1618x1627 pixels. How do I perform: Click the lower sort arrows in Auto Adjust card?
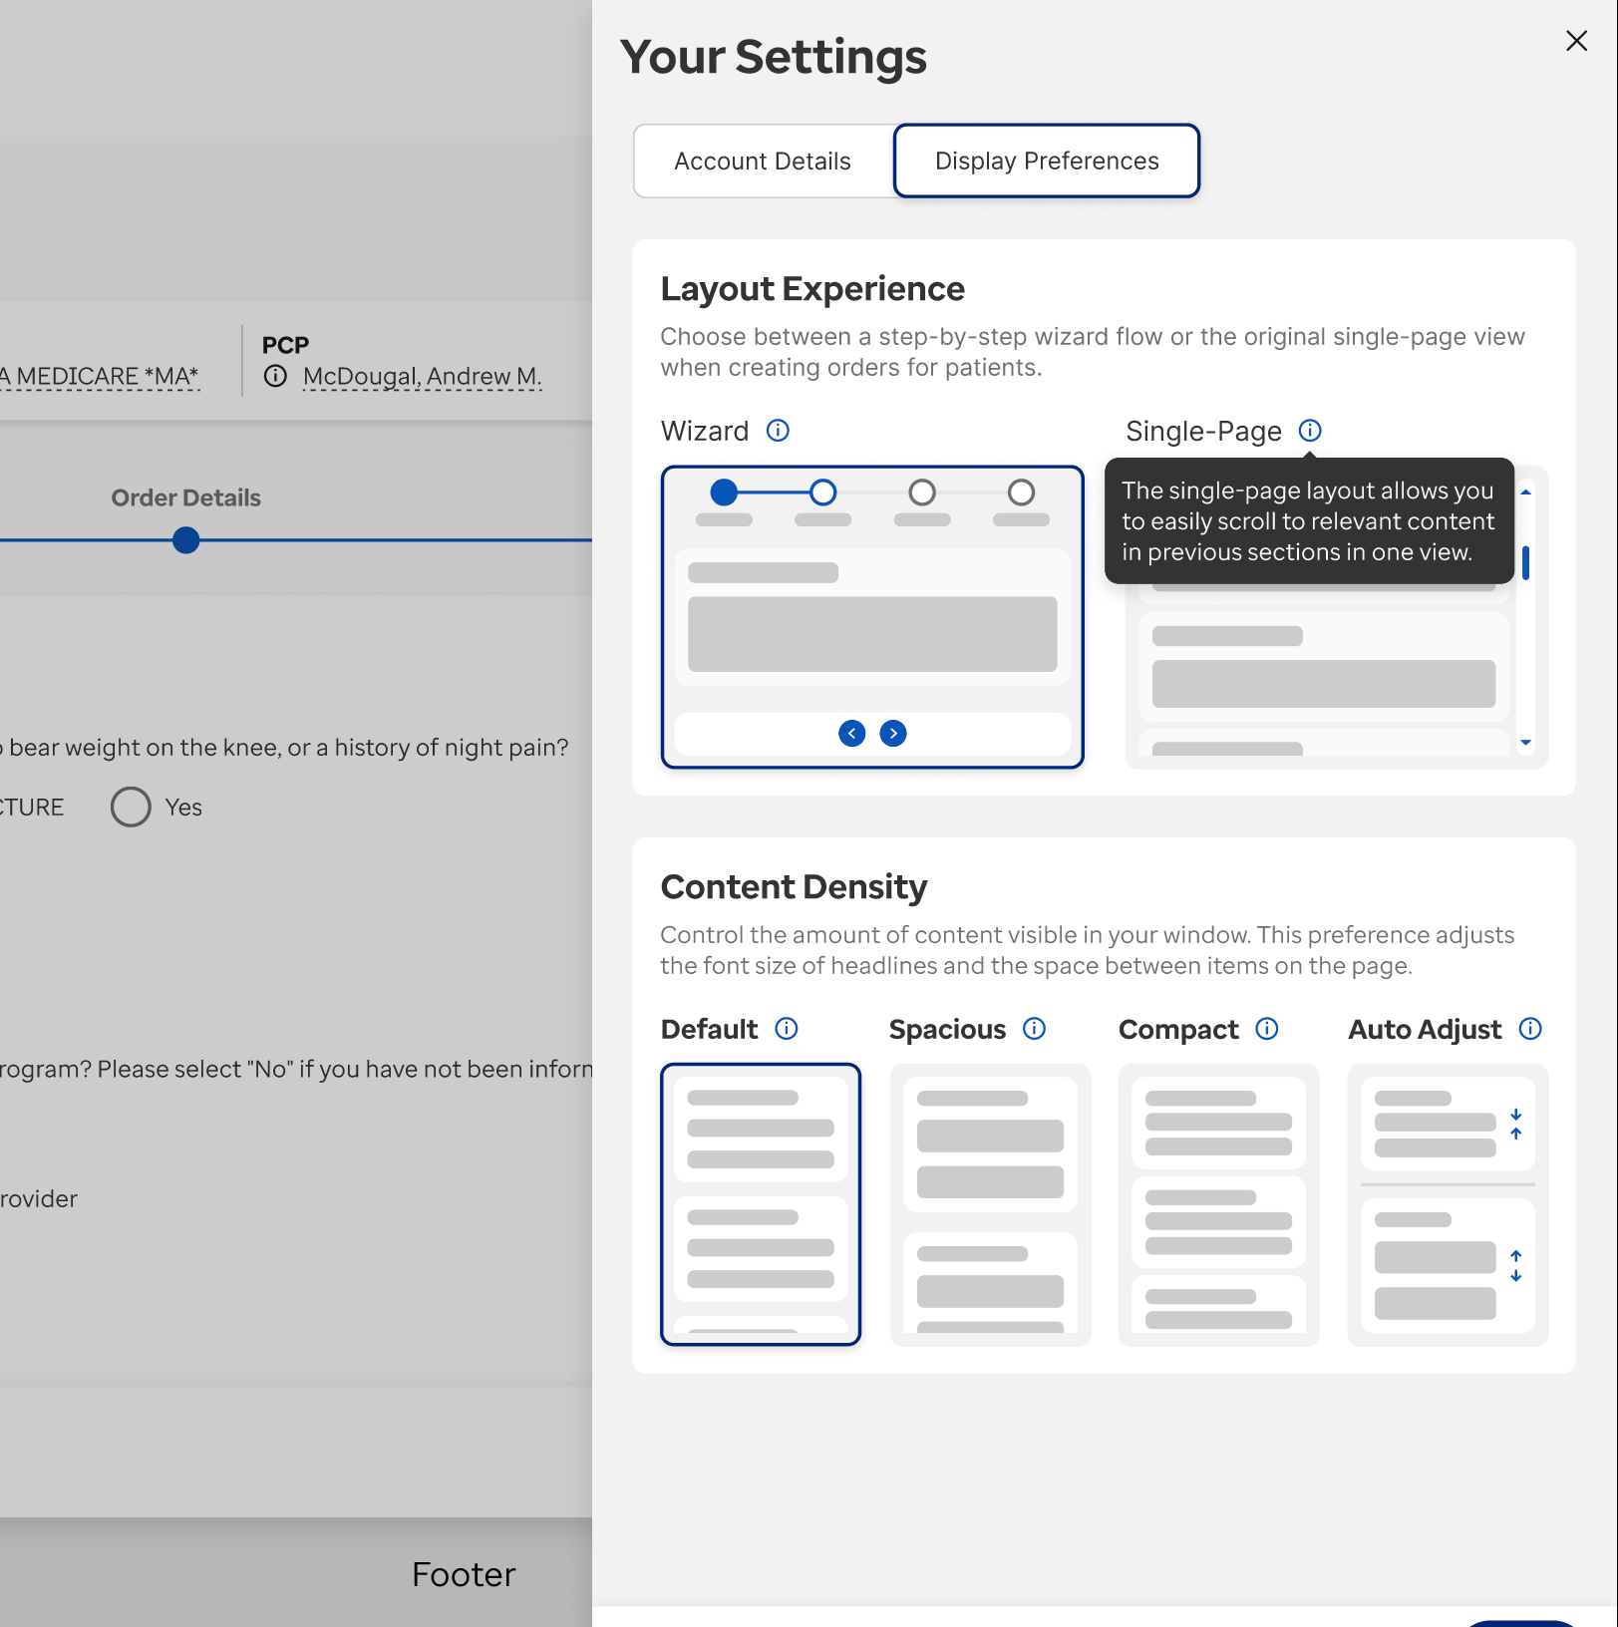coord(1516,1266)
